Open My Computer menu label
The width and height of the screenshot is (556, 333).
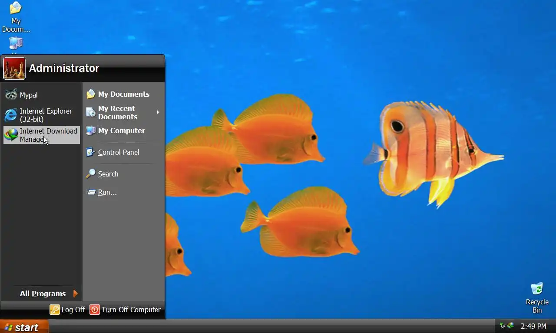[x=122, y=131]
